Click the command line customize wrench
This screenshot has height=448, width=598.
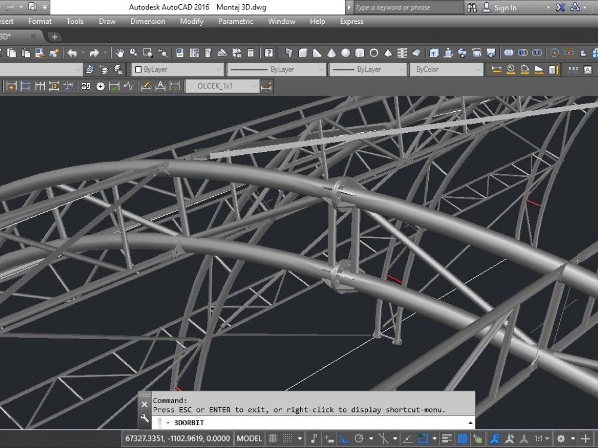click(144, 418)
